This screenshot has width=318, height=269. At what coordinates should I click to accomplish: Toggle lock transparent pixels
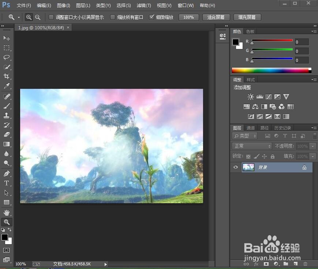(248, 156)
